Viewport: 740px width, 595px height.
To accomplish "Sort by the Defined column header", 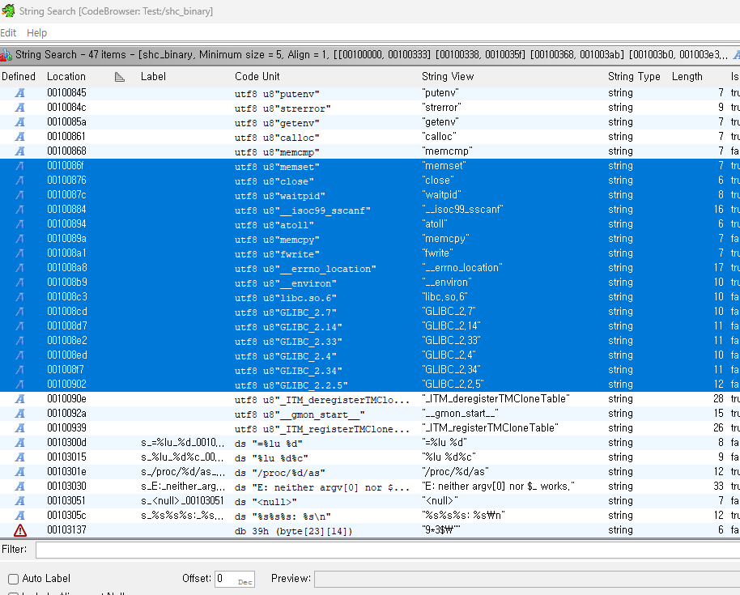I will click(x=19, y=76).
